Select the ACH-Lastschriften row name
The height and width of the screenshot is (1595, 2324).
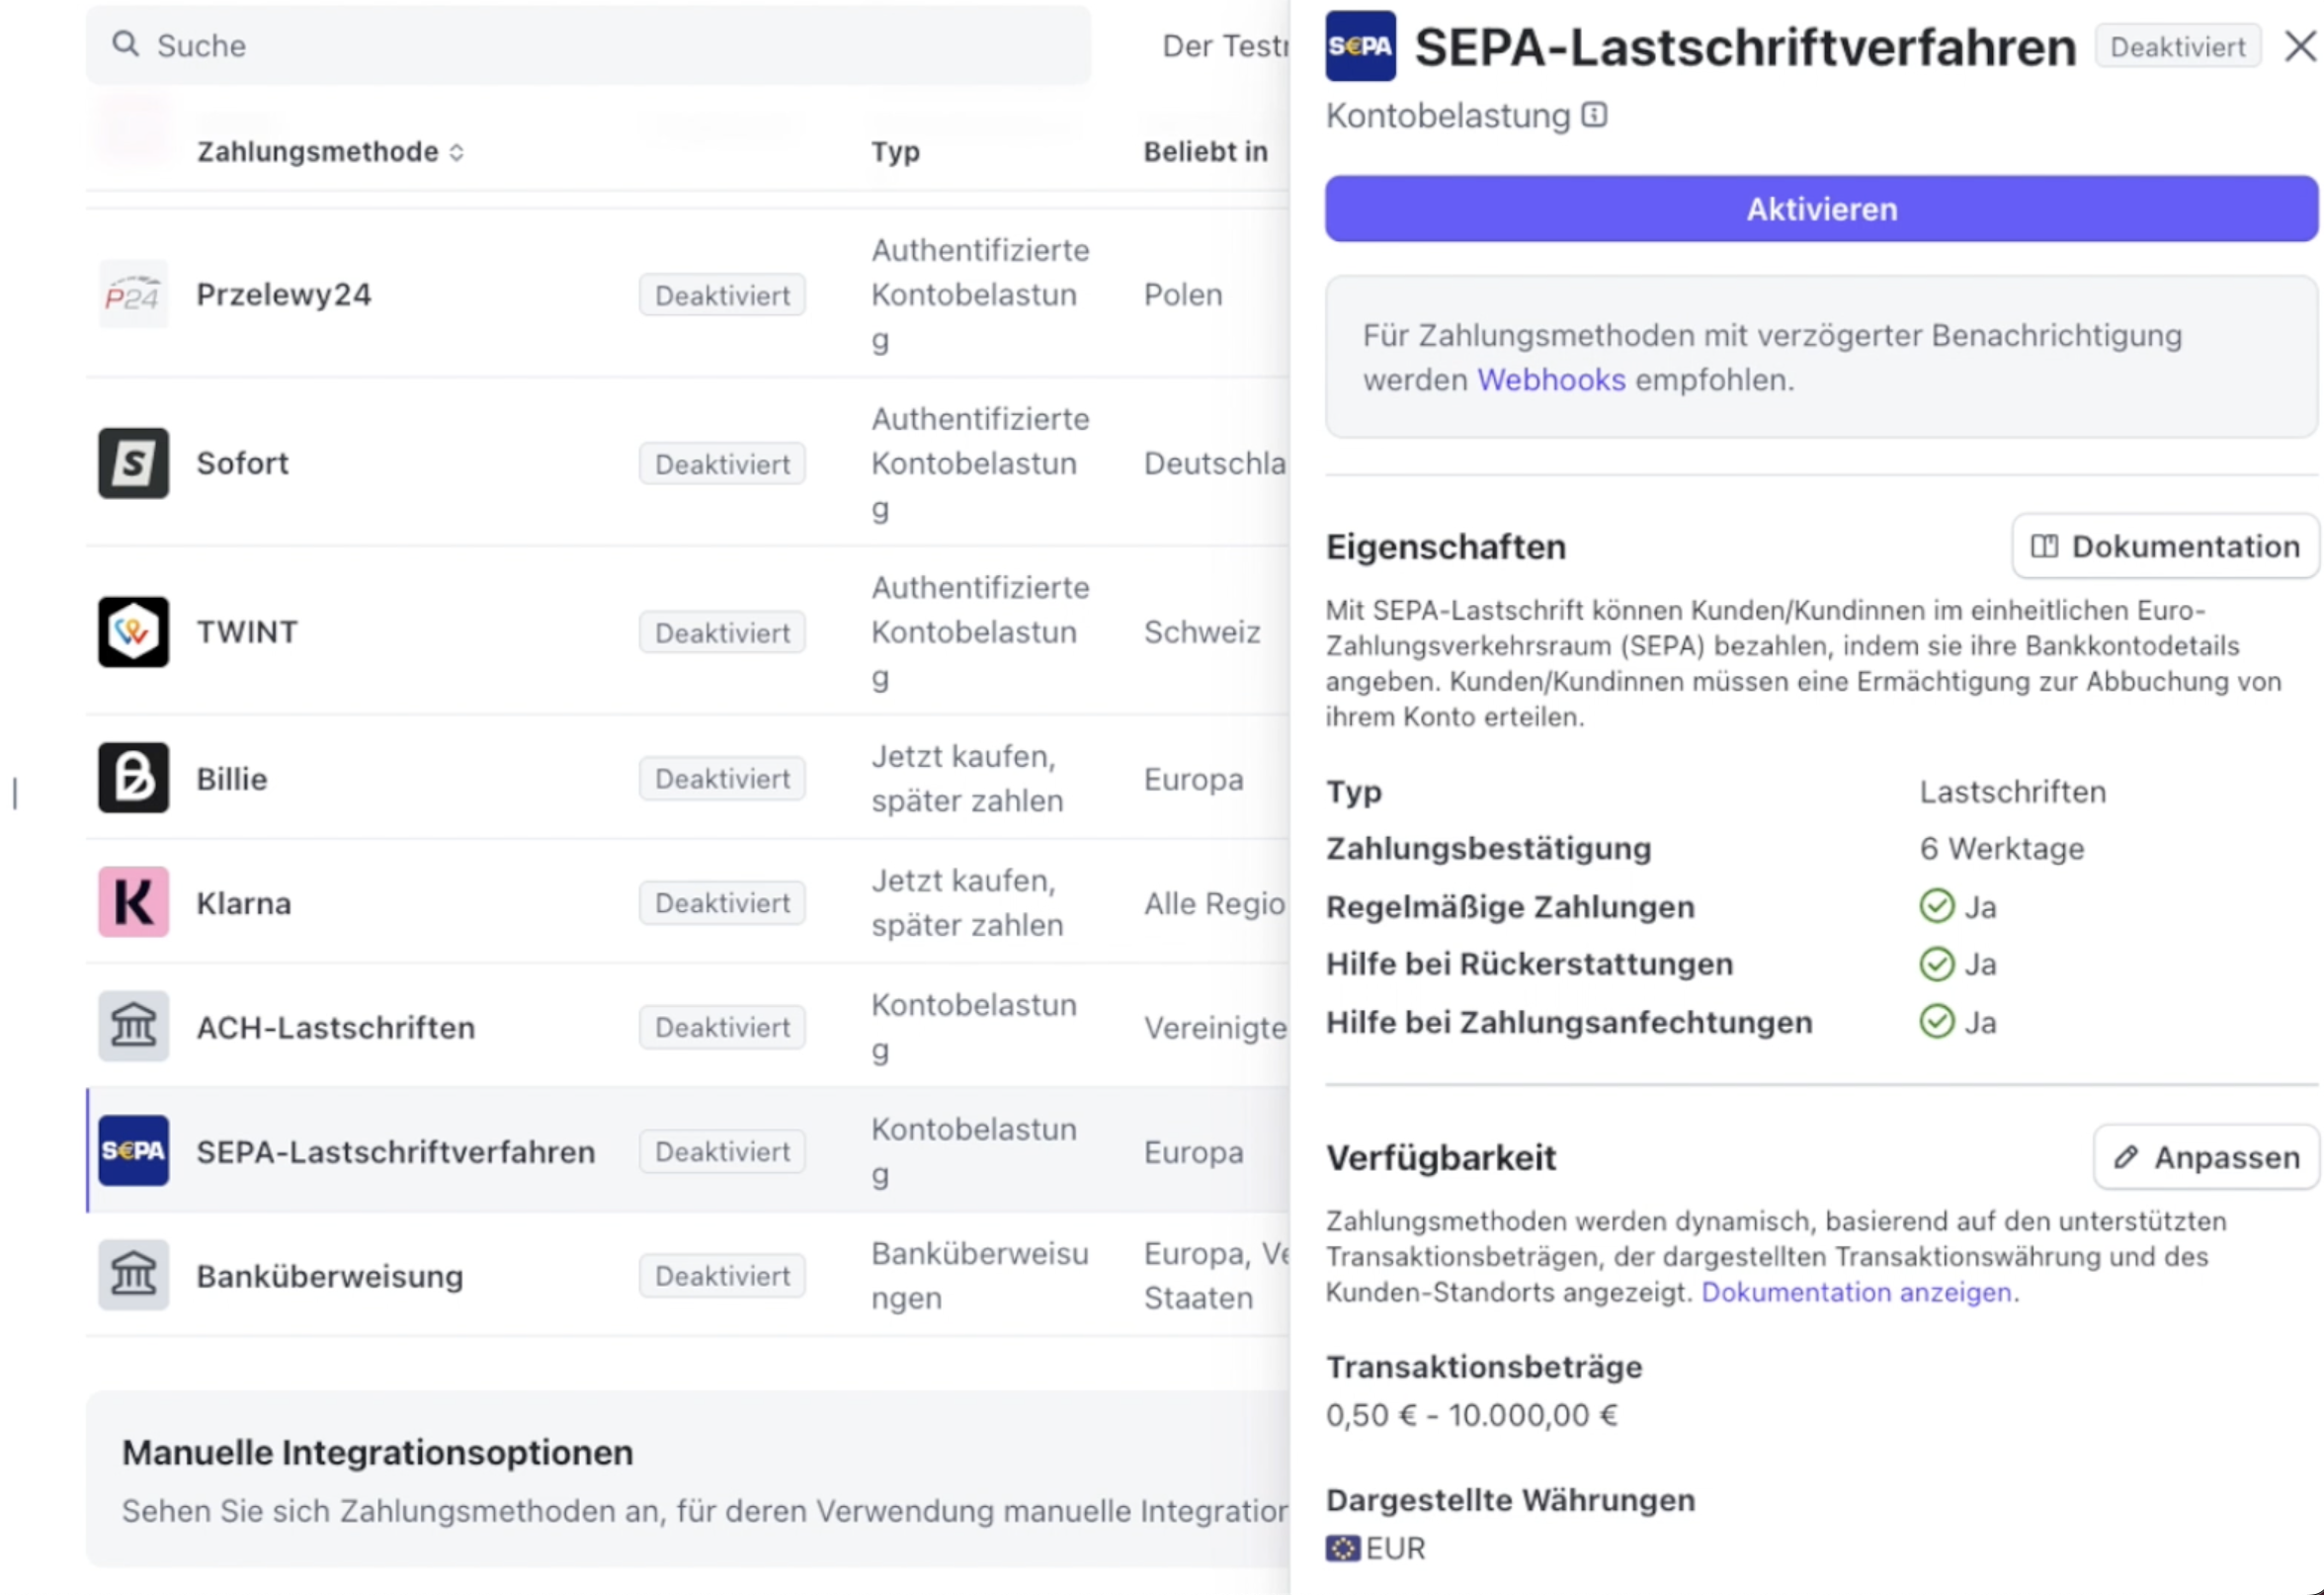pos(336,1027)
